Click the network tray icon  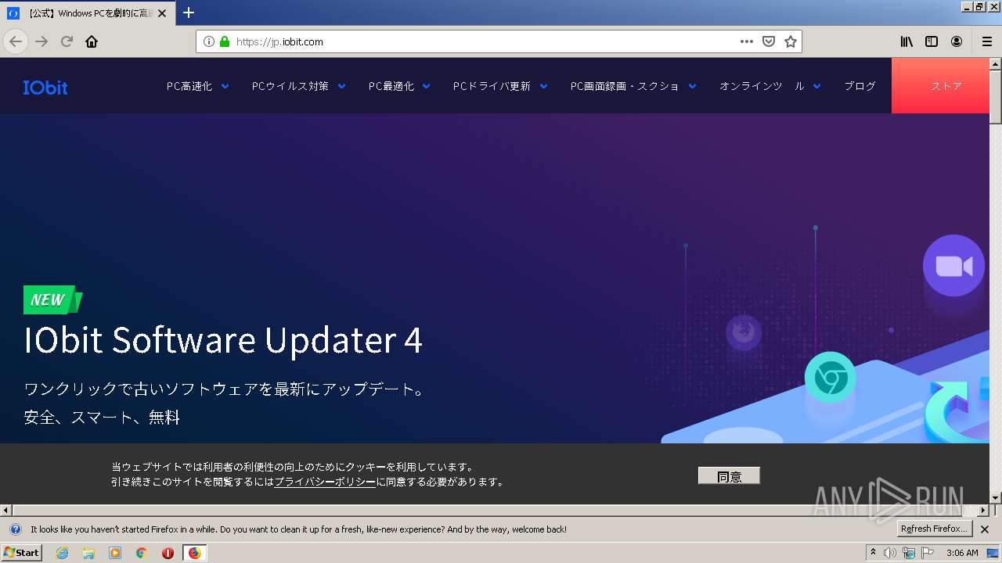pos(909,553)
